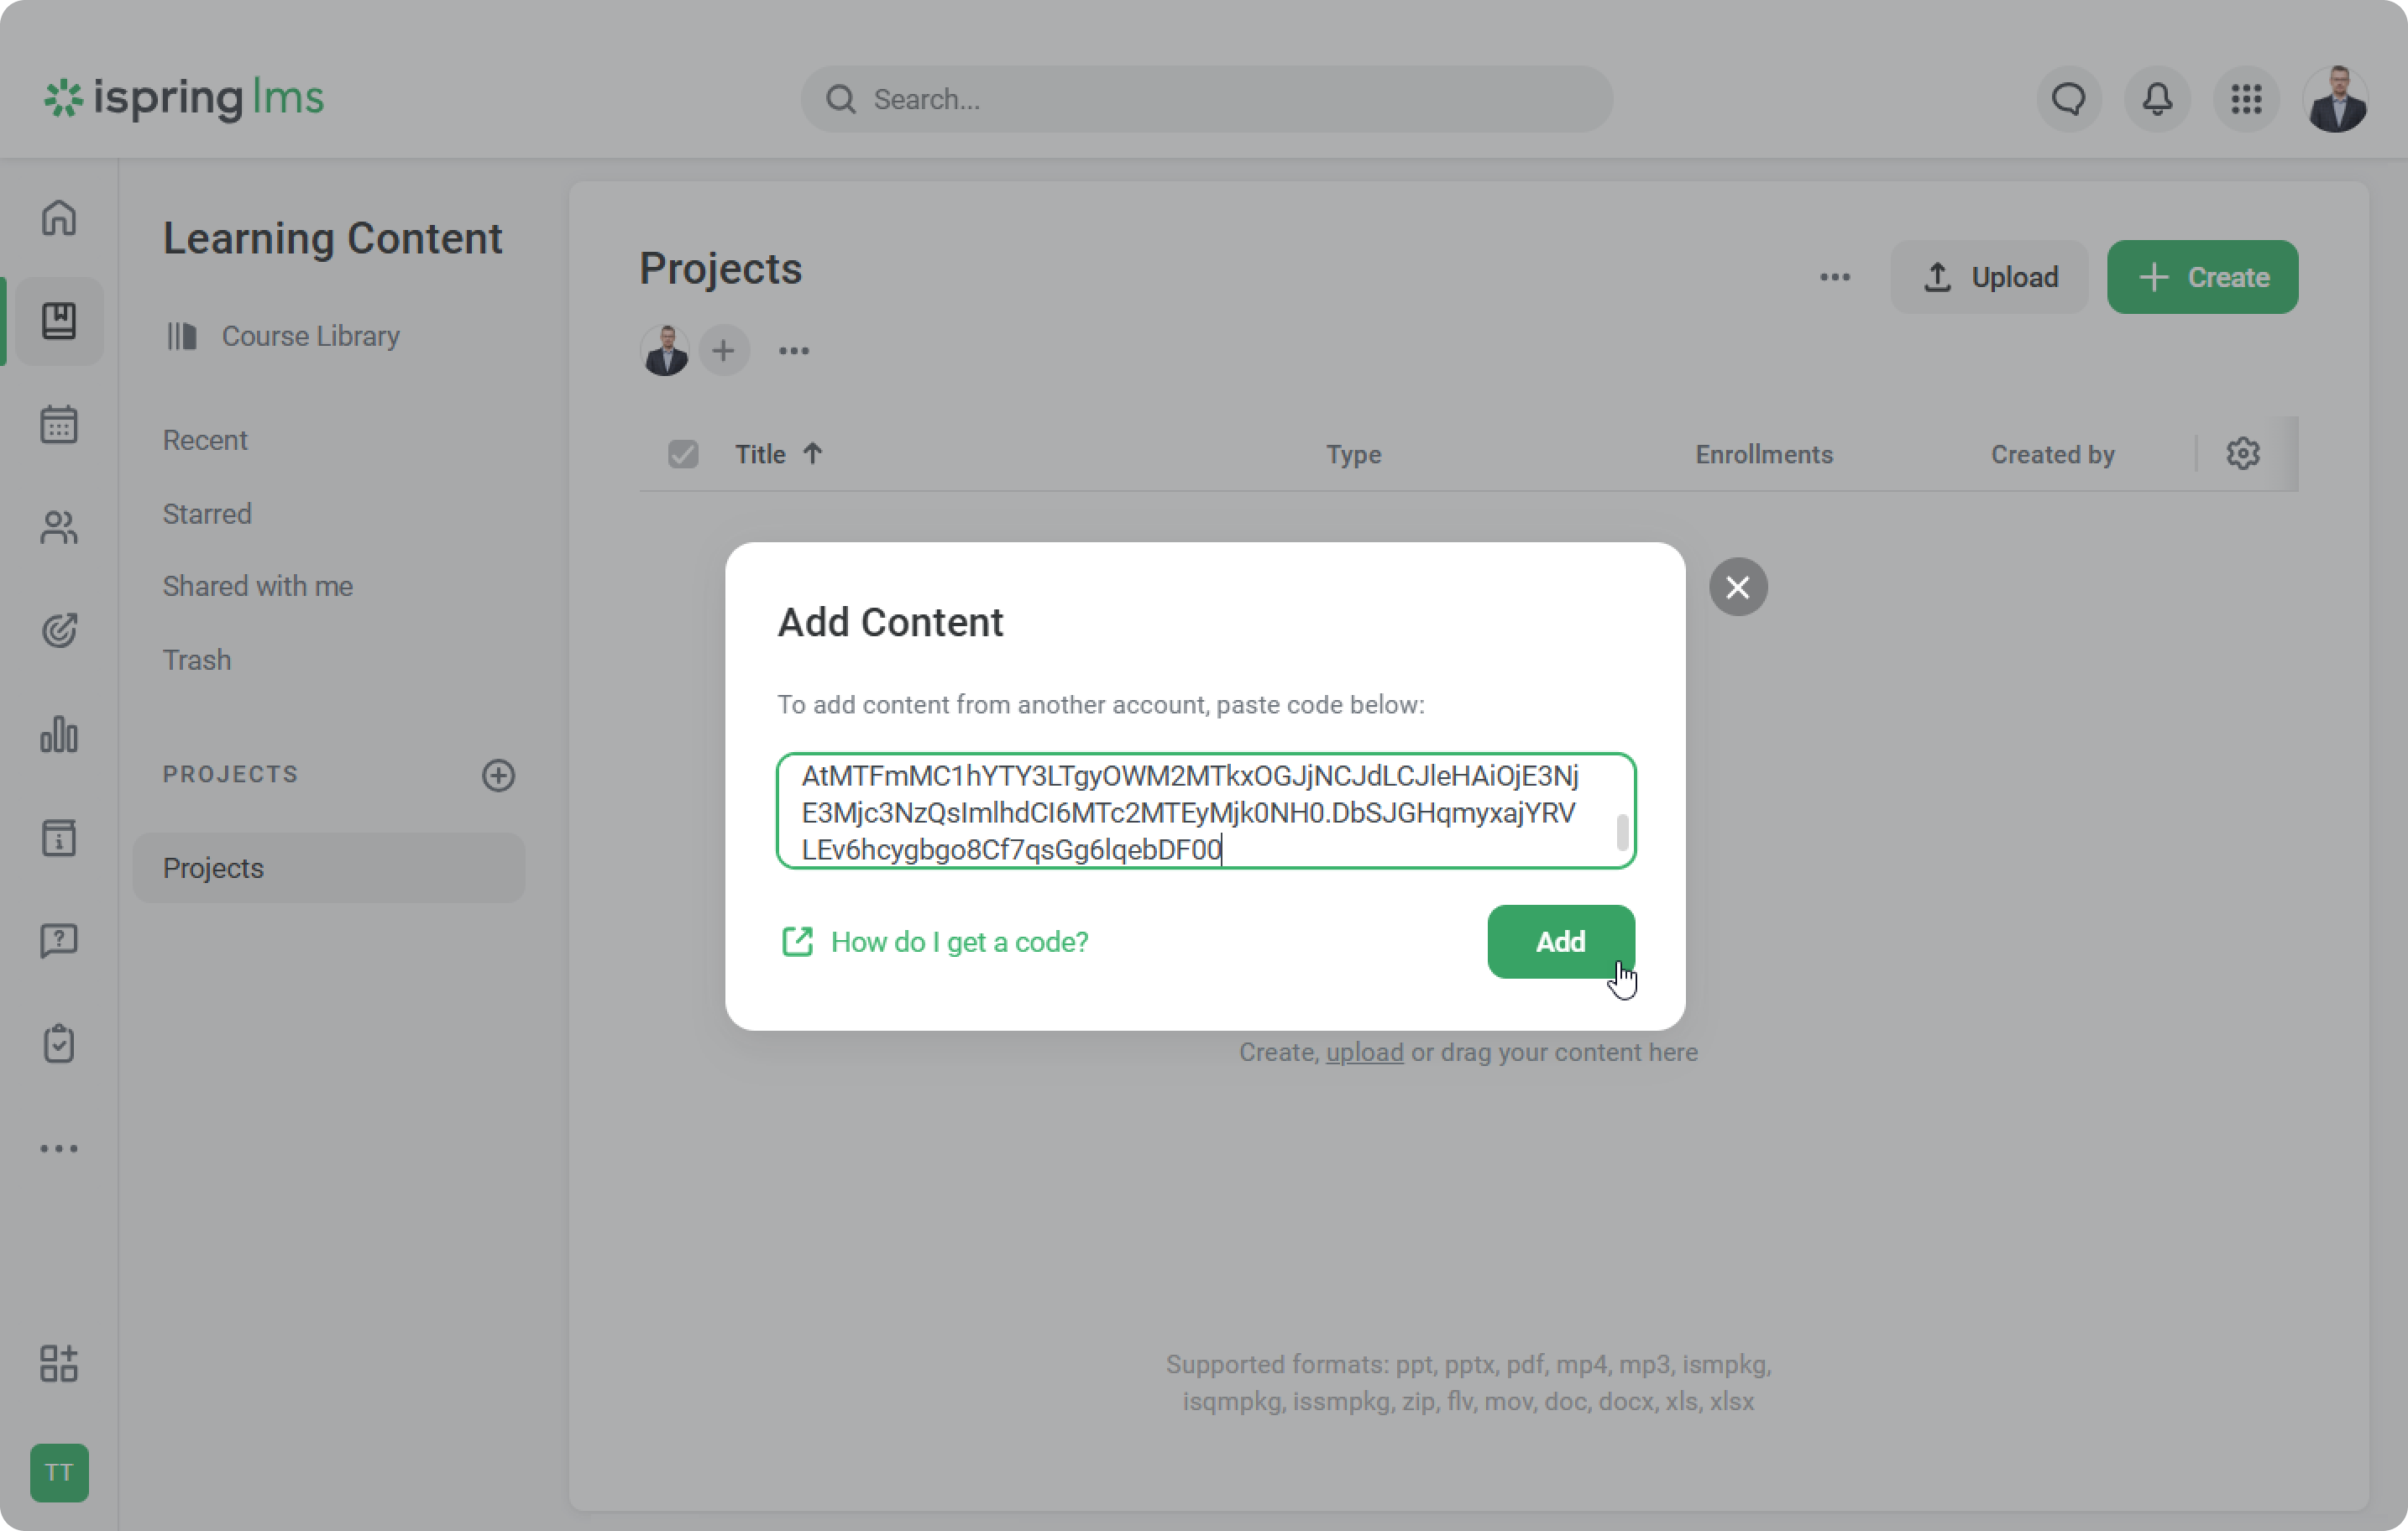Screen dimensions: 2408x1531
Task: Open the calendar icon in the sidebar
Action: coord(59,425)
